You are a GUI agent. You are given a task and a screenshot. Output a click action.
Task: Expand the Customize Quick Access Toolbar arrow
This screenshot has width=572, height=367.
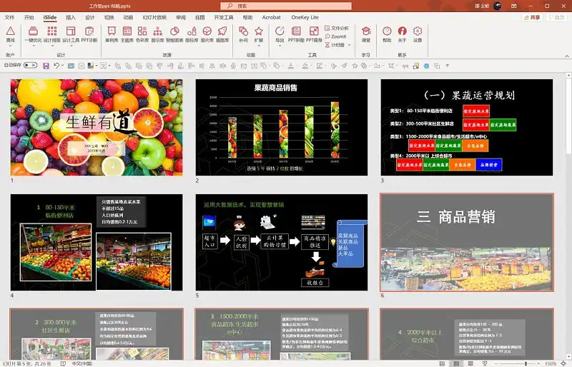(448, 66)
